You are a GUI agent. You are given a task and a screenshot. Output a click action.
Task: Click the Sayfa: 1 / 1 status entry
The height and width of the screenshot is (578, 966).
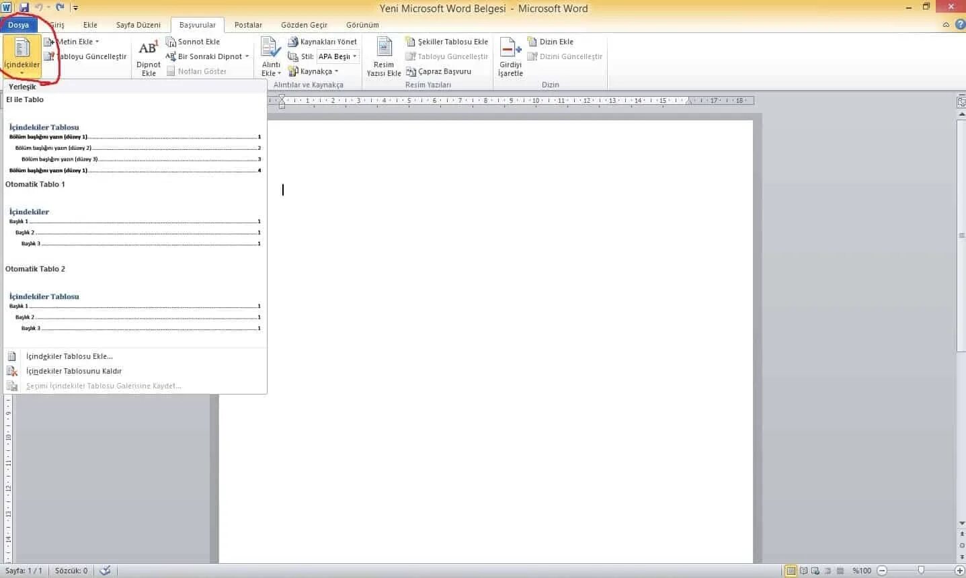point(24,571)
